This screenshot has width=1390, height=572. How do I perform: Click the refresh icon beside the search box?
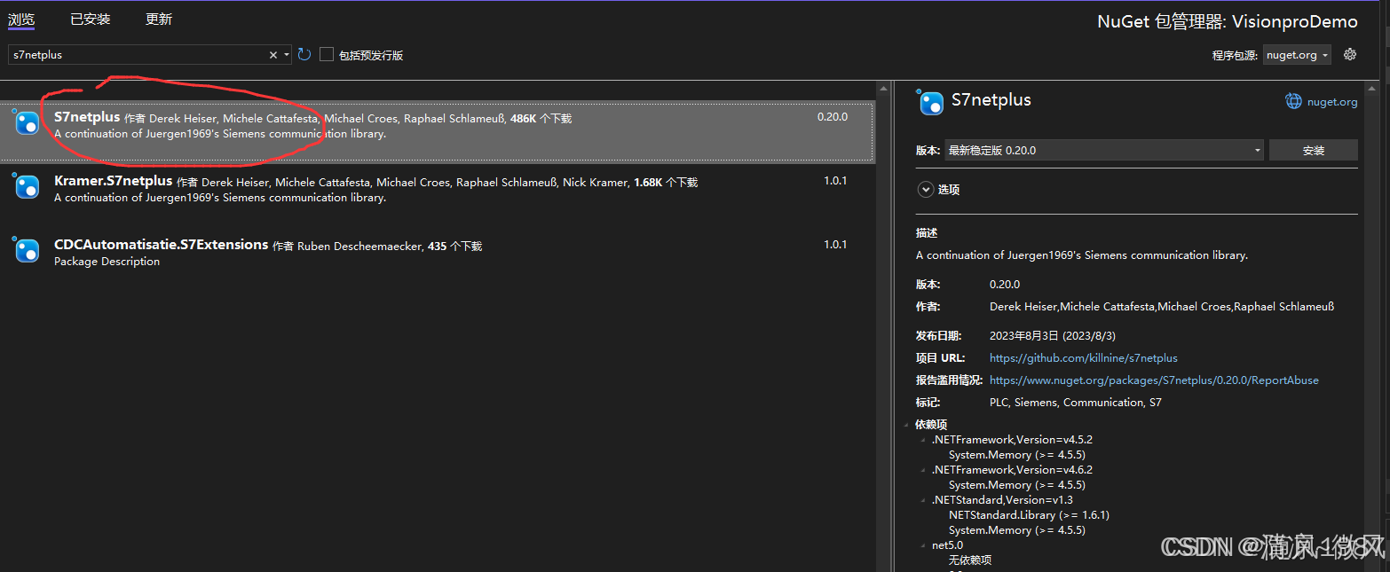(304, 55)
